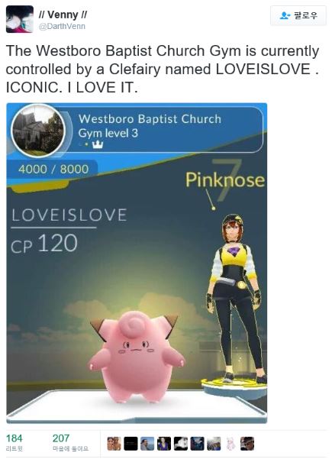Viewport: 332px width, 472px height.
Task: Click the third liker avatar thumbnail
Action: (147, 444)
